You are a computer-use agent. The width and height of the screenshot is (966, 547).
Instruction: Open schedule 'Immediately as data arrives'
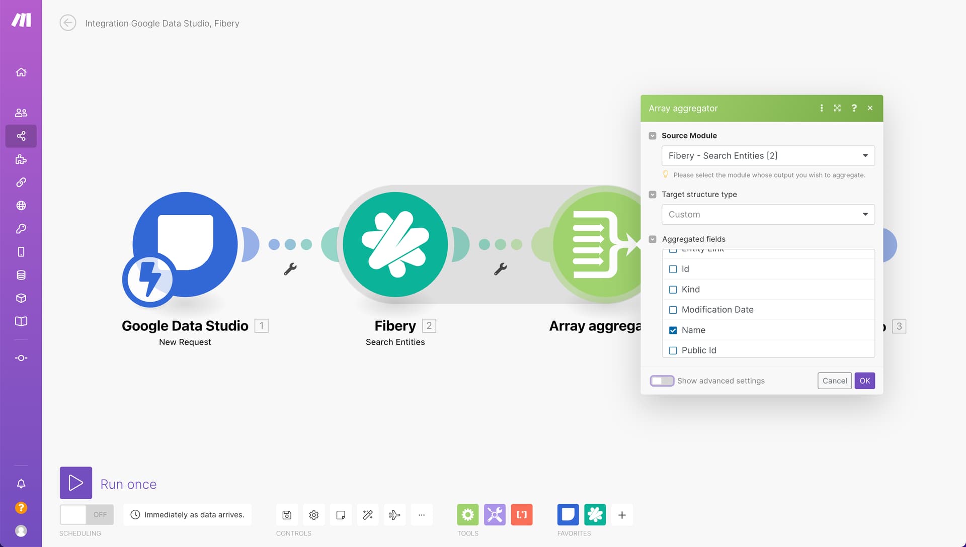tap(187, 515)
